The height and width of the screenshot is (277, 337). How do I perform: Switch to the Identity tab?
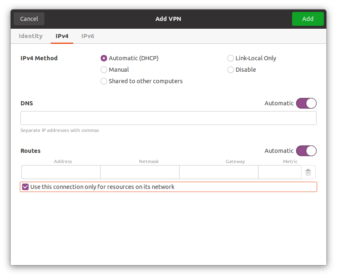click(31, 36)
